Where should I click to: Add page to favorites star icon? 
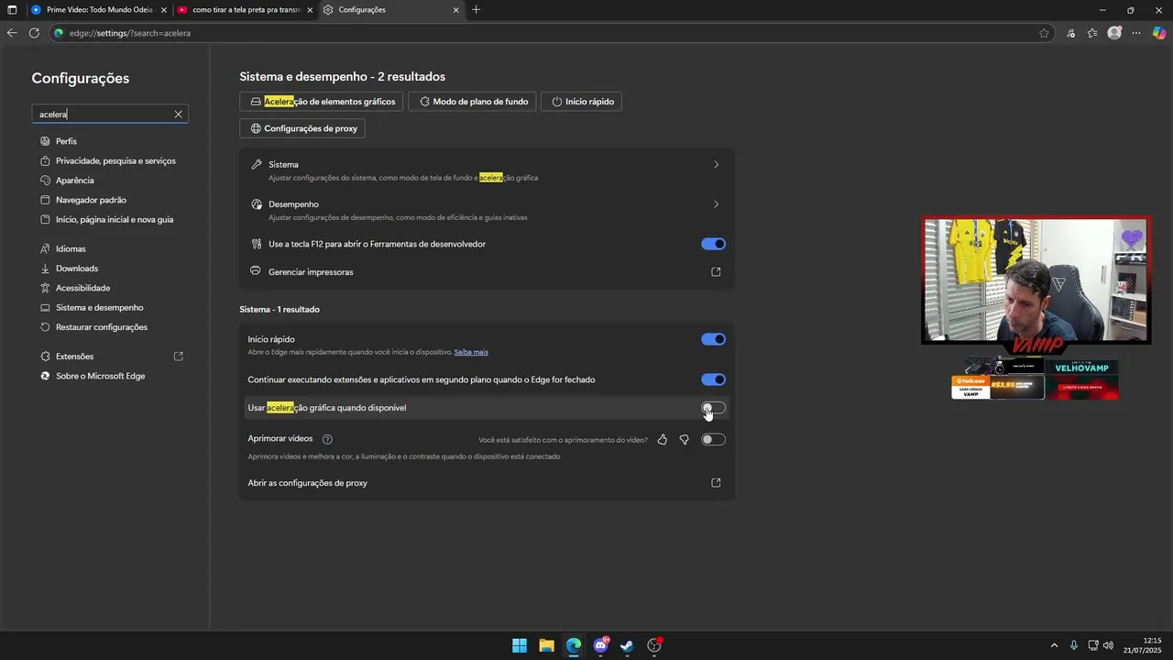point(1044,33)
